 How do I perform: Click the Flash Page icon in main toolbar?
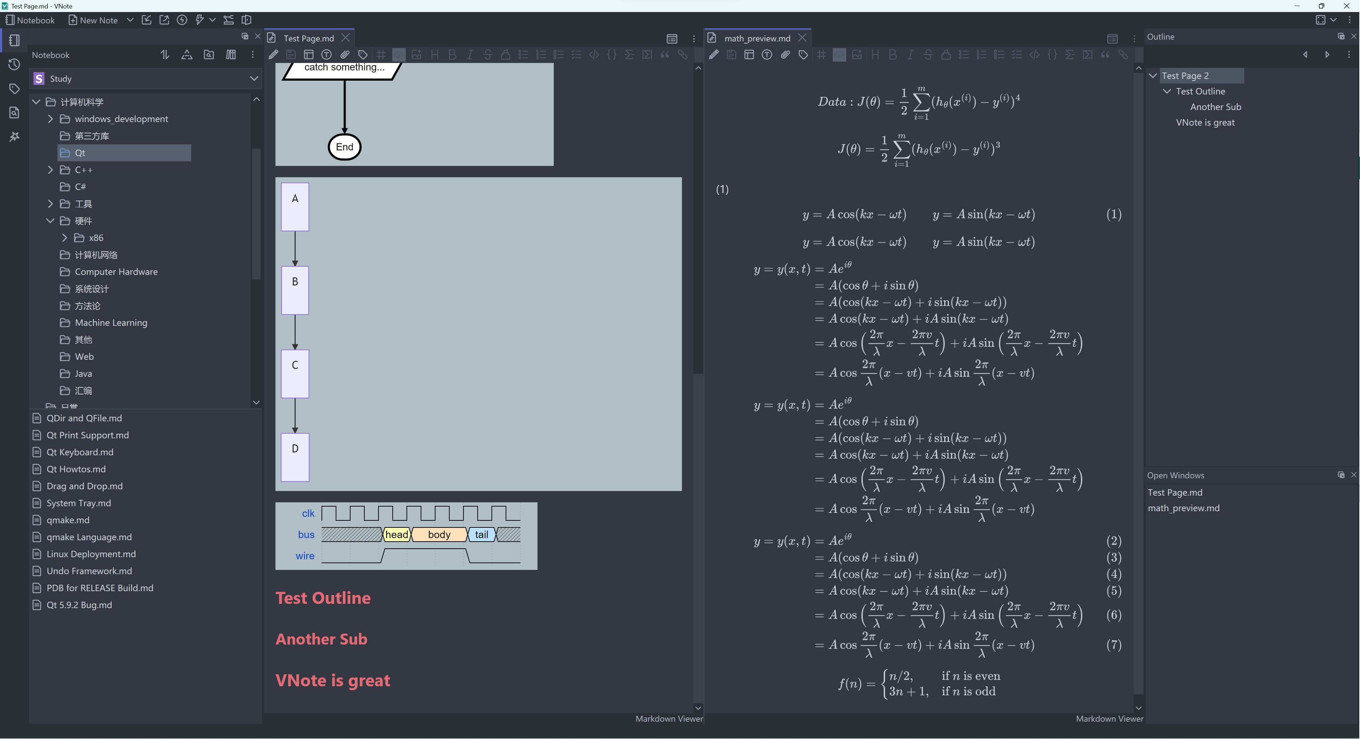182,20
